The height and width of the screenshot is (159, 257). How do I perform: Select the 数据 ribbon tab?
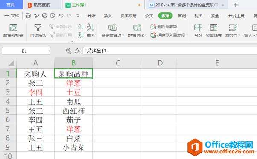(165, 16)
